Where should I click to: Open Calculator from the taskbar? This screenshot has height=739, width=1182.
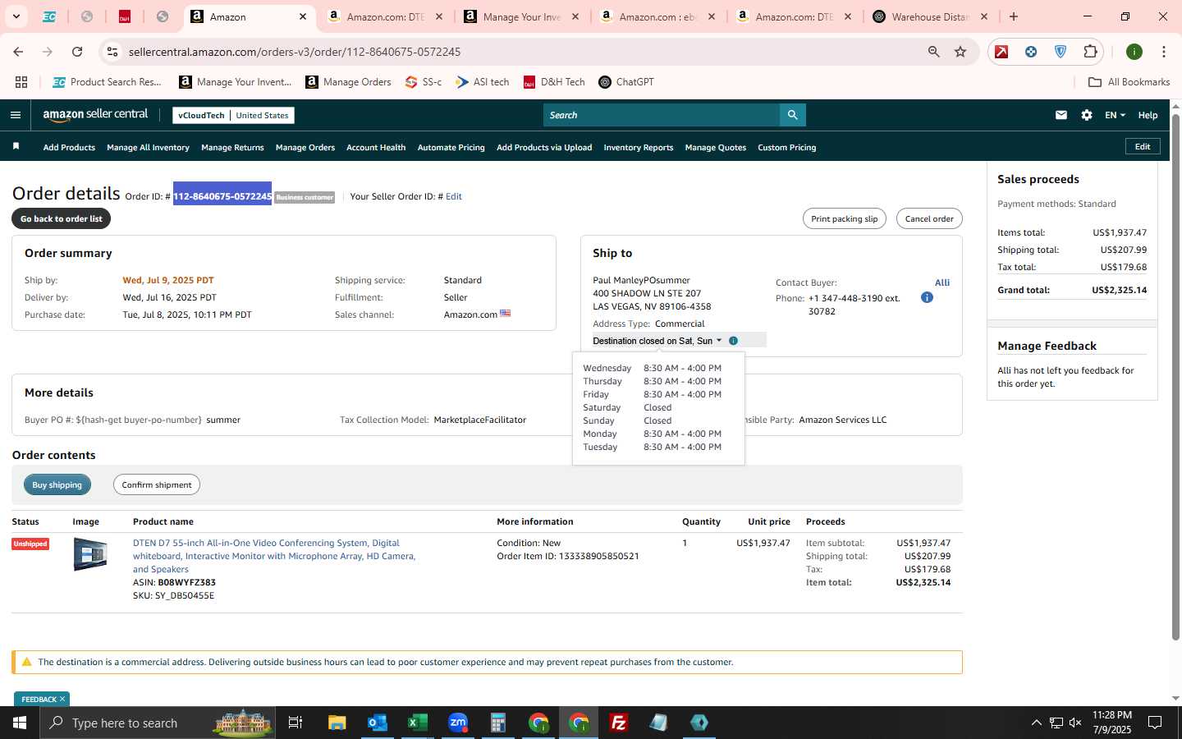497,723
